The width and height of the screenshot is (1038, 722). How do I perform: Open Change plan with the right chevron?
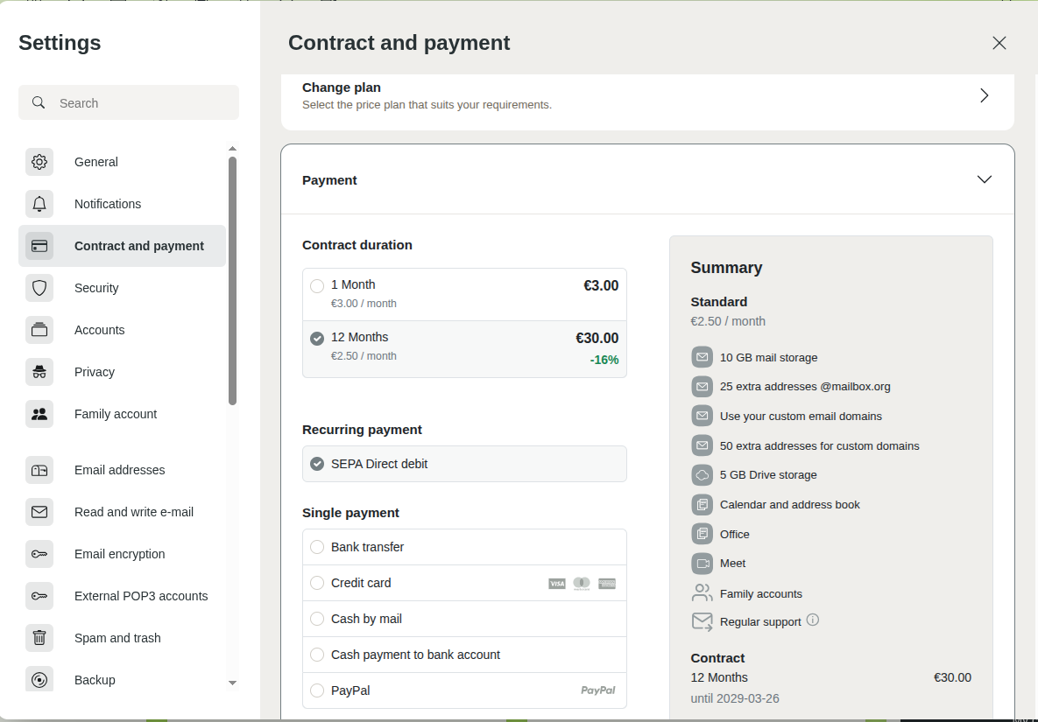[984, 95]
